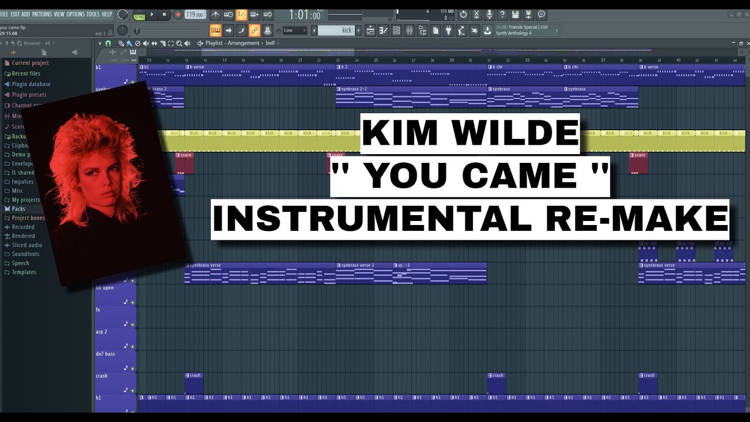Image resolution: width=750 pixels, height=422 pixels.
Task: Open the kick pattern selector dropdown
Action: pyautogui.click(x=335, y=30)
